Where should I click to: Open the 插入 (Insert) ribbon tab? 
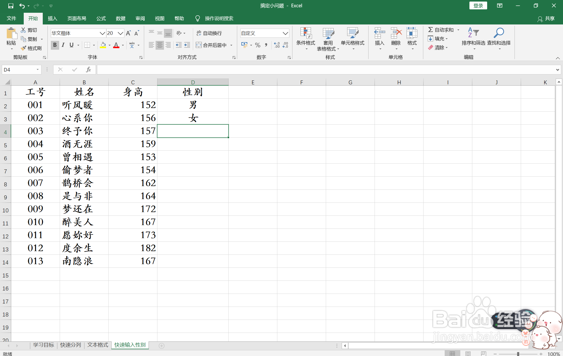pos(52,18)
